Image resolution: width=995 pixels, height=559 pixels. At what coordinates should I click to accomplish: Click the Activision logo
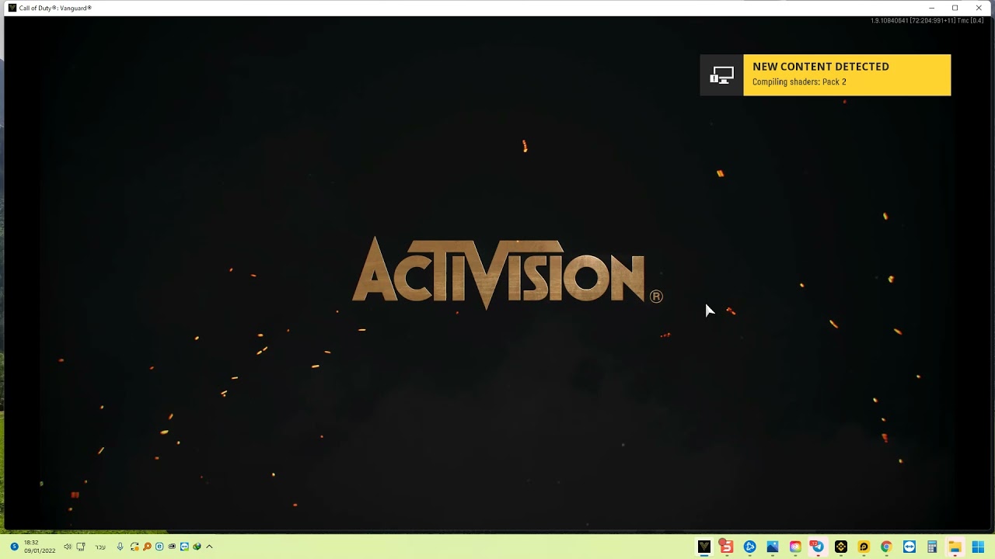click(x=507, y=273)
